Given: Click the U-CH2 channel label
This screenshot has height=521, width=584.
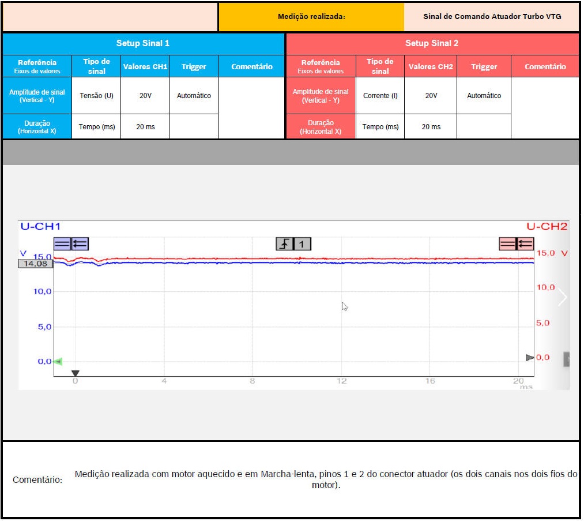Looking at the screenshot, I should tap(547, 227).
